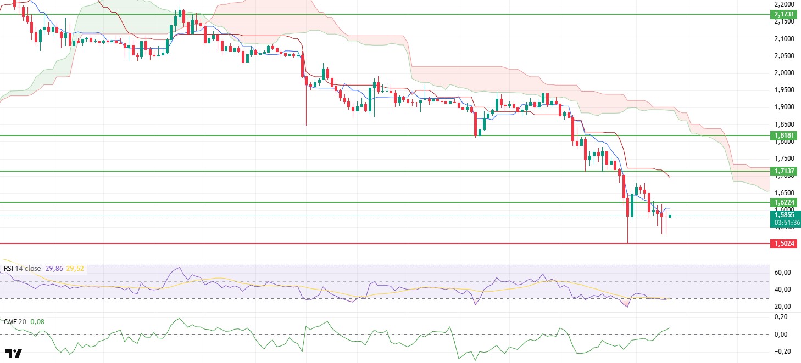Click the 20,00 RSI axis label

[x=782, y=306]
